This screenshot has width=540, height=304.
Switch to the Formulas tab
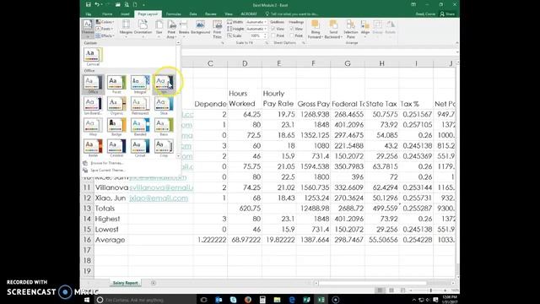tap(173, 14)
